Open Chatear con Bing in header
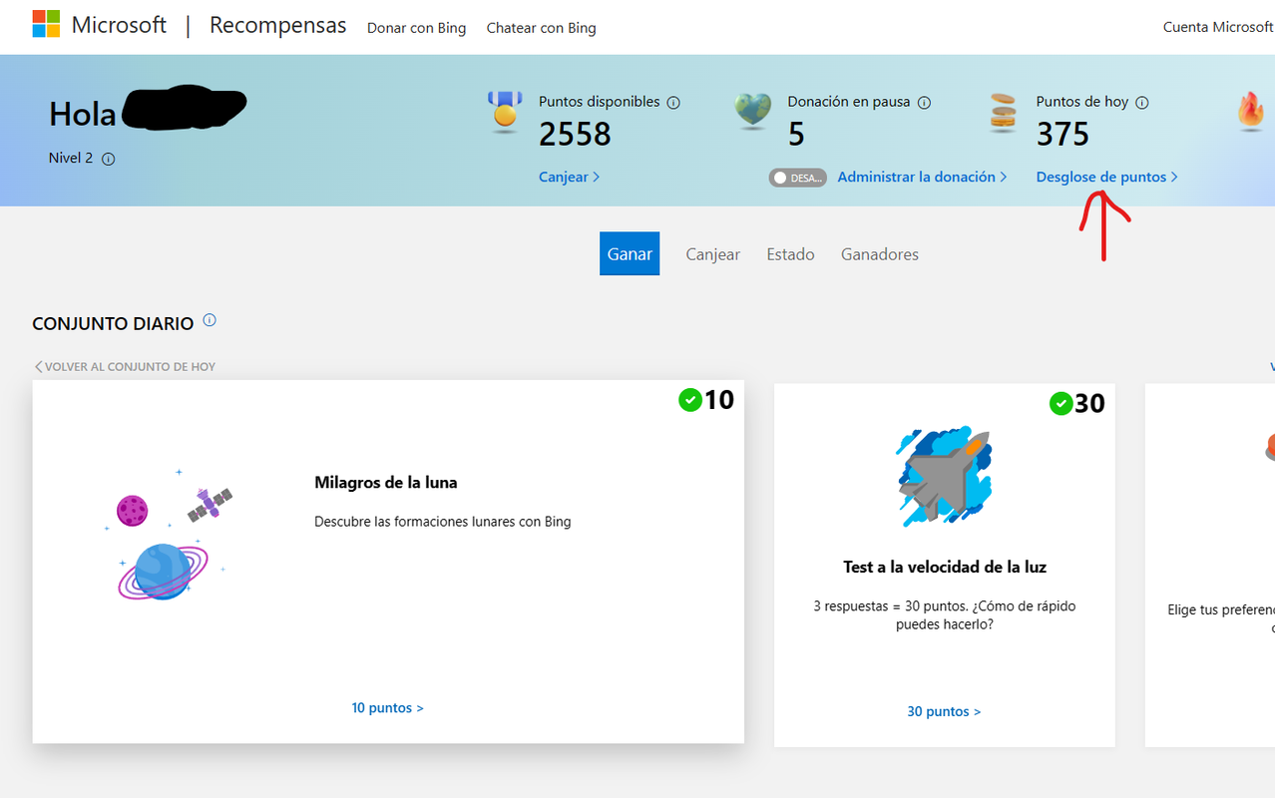This screenshot has height=798, width=1275. pos(541,28)
